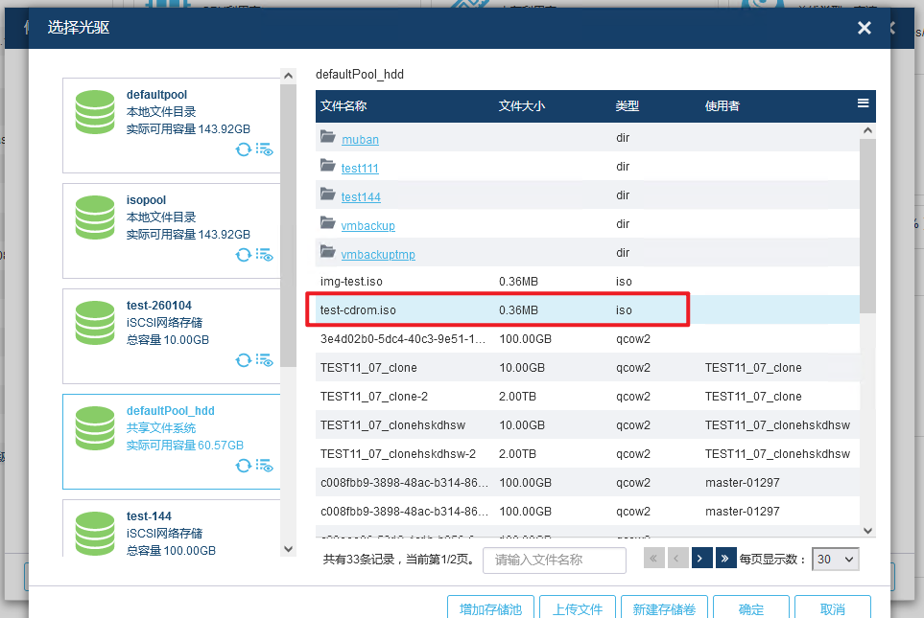Click the test144 folder icon
The image size is (924, 618).
click(327, 194)
